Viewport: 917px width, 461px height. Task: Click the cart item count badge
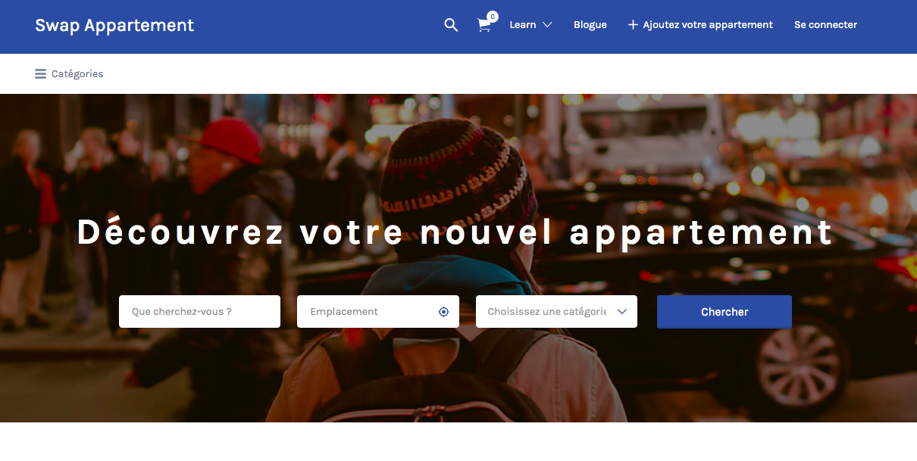pos(493,16)
